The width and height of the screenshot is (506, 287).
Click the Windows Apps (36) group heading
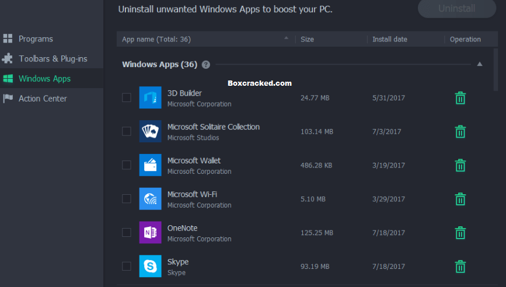(x=160, y=65)
